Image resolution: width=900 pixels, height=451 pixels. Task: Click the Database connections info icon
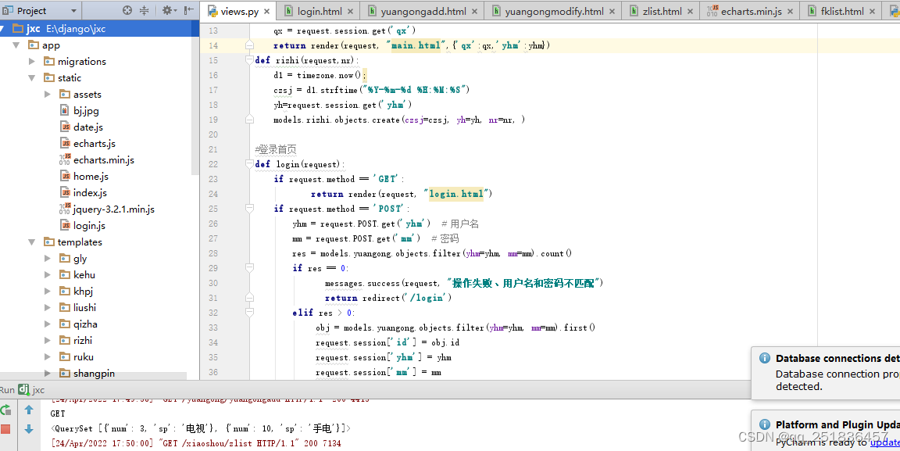[x=765, y=358]
